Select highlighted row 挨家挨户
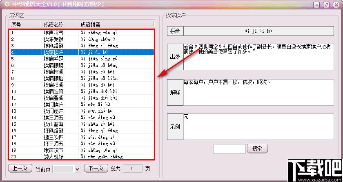 pyautogui.click(x=82, y=52)
